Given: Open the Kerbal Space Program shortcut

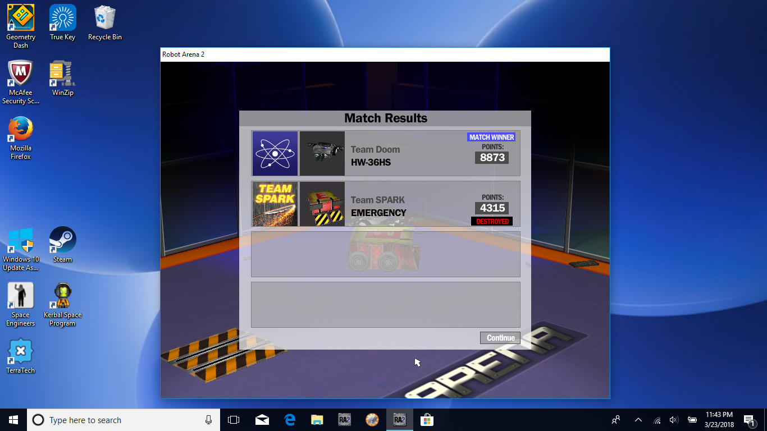Looking at the screenshot, I should 62,296.
